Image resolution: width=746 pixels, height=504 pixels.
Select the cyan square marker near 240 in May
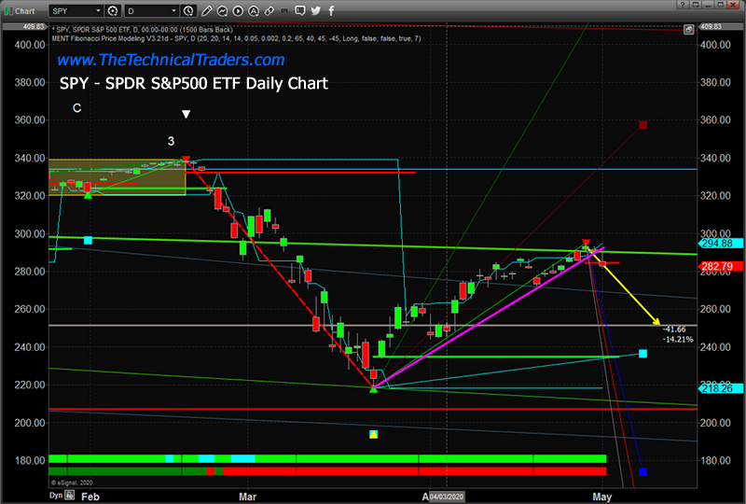coord(642,354)
